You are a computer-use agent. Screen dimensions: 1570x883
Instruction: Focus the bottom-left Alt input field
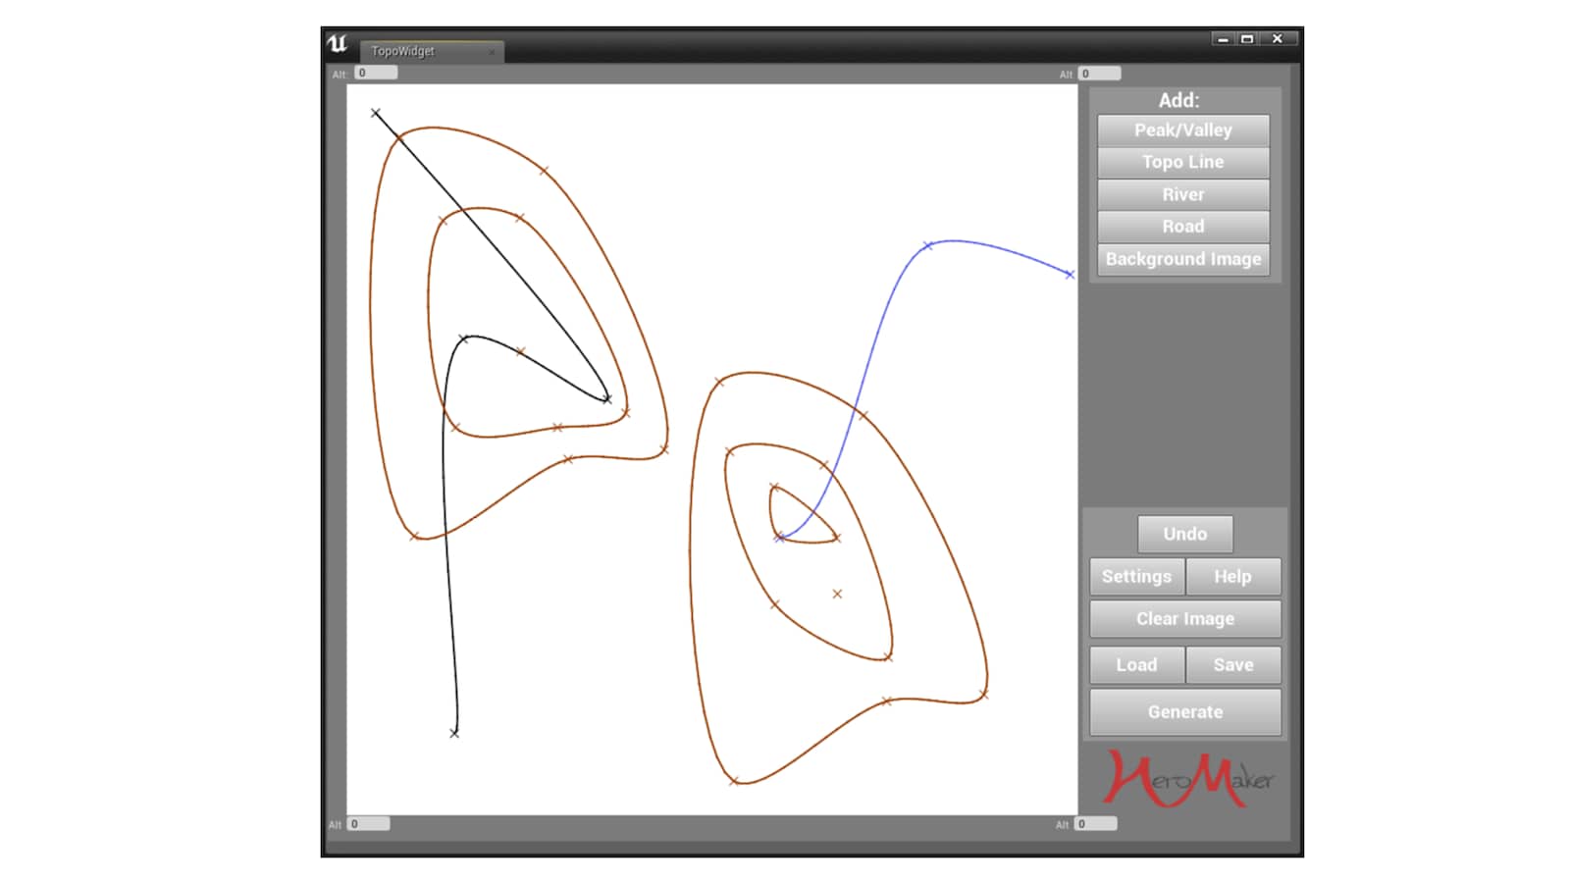click(368, 824)
